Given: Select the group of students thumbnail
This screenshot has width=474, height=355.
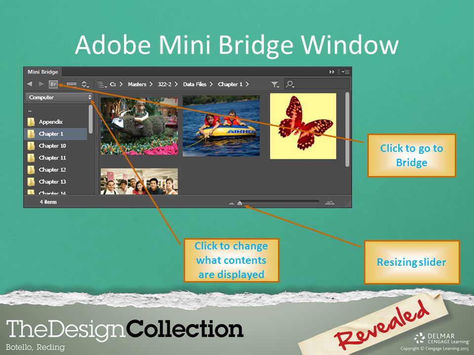Looking at the screenshot, I should click(x=139, y=181).
